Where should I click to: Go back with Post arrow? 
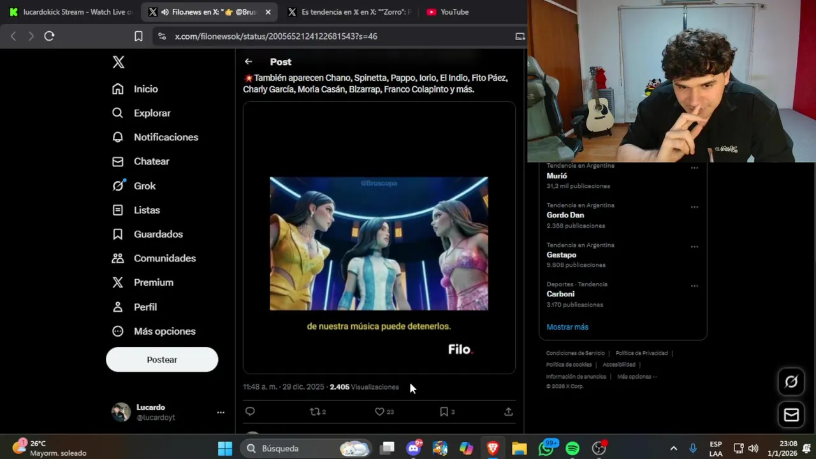[249, 62]
